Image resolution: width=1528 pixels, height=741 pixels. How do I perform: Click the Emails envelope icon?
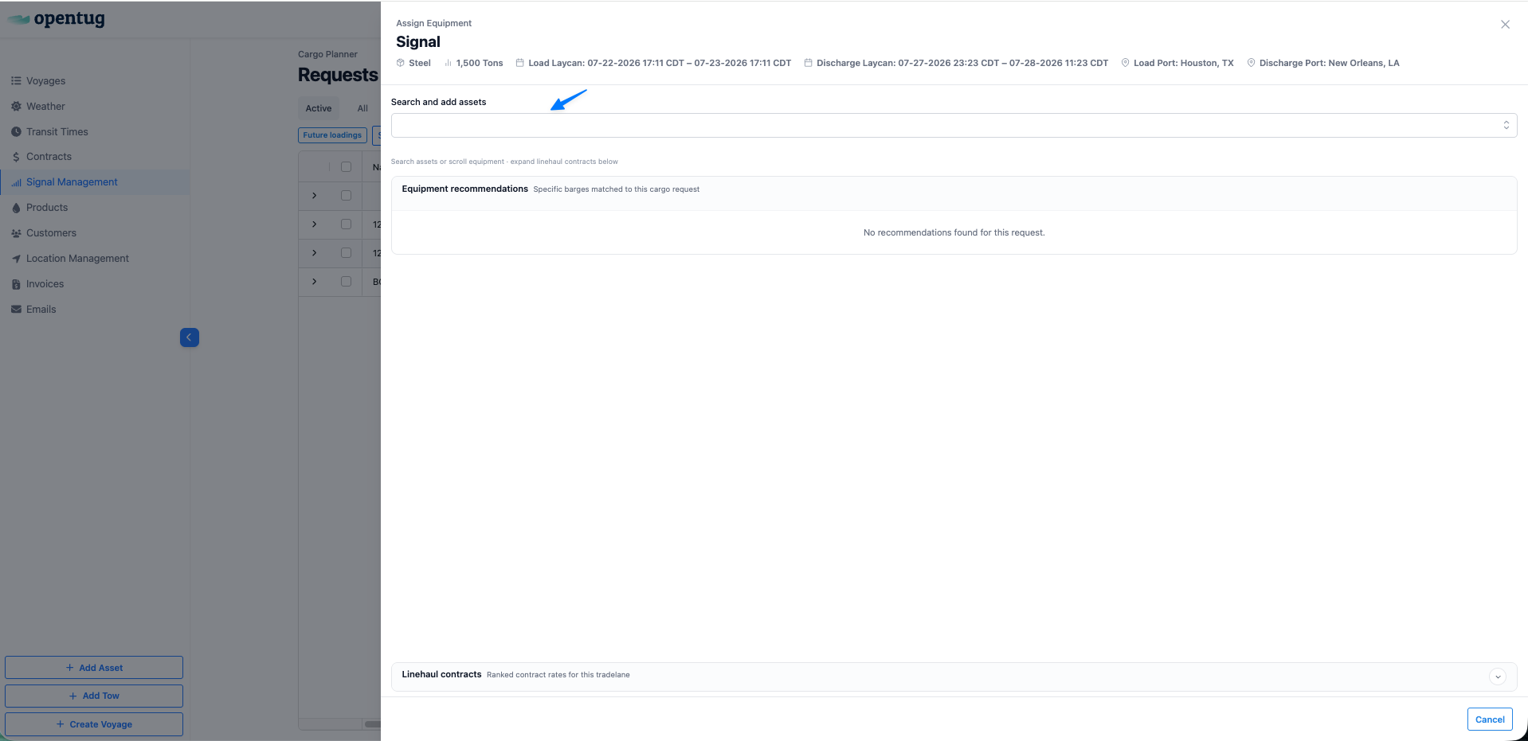click(x=16, y=310)
